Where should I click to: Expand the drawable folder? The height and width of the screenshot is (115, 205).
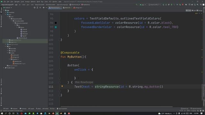[x=8, y=49]
